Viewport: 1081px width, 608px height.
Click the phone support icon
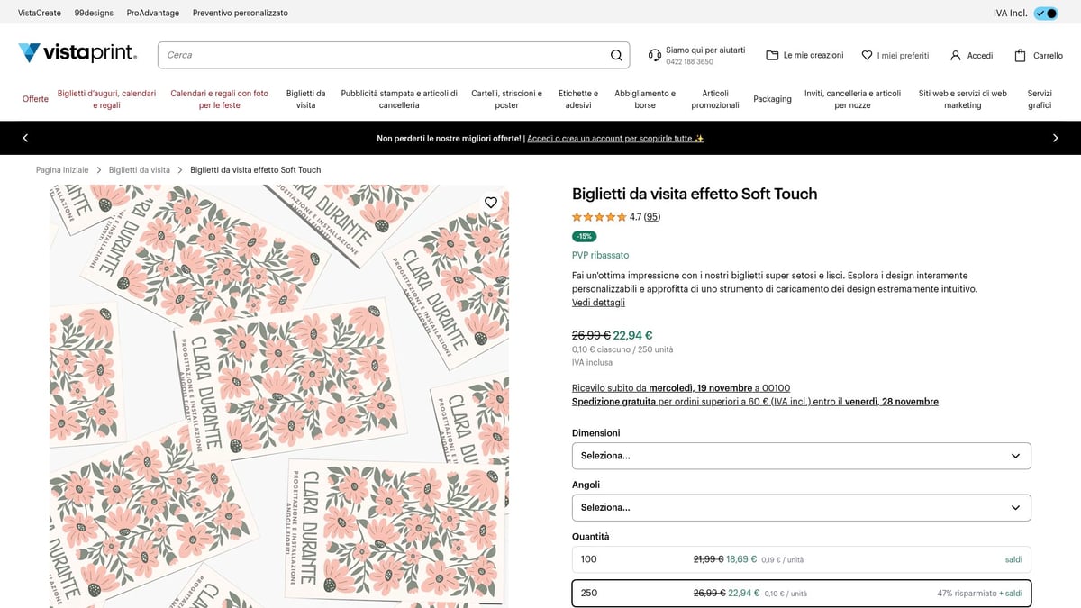tap(654, 55)
